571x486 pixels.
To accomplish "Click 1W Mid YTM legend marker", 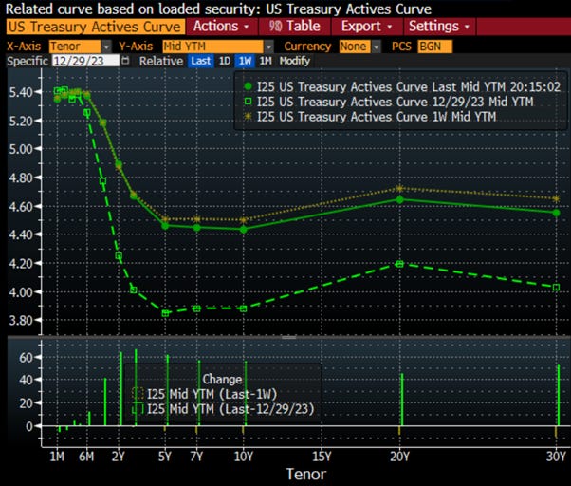I will point(248,117).
